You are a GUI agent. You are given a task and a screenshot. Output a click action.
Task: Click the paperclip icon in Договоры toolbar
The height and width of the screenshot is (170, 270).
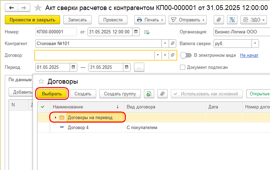tap(162, 94)
